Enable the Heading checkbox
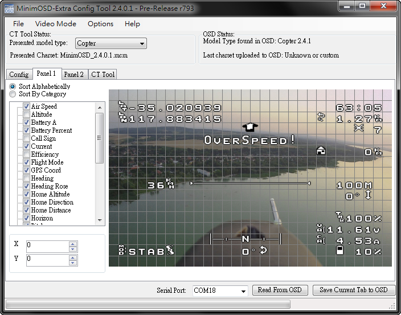 click(26, 178)
